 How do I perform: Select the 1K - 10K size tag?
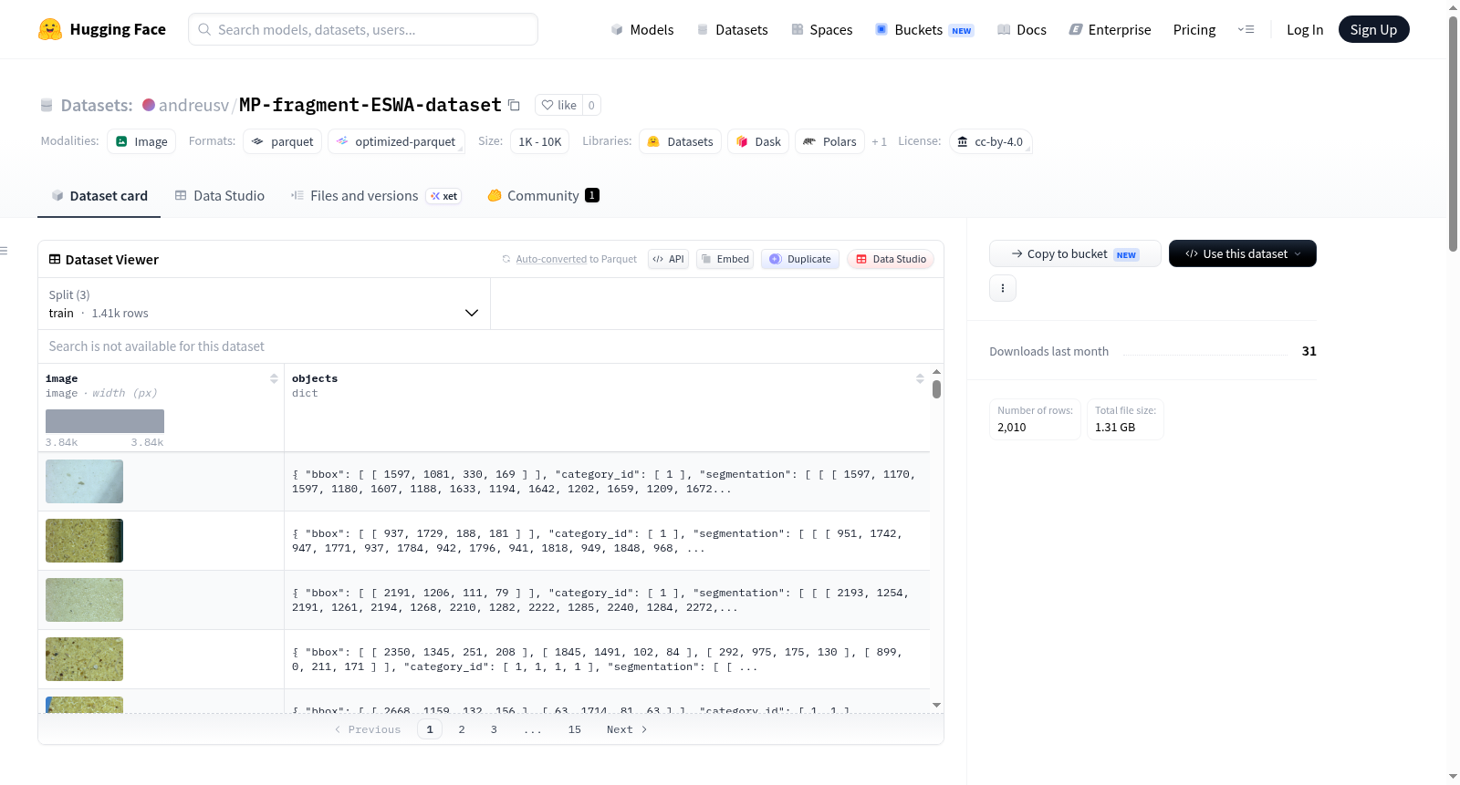[539, 141]
